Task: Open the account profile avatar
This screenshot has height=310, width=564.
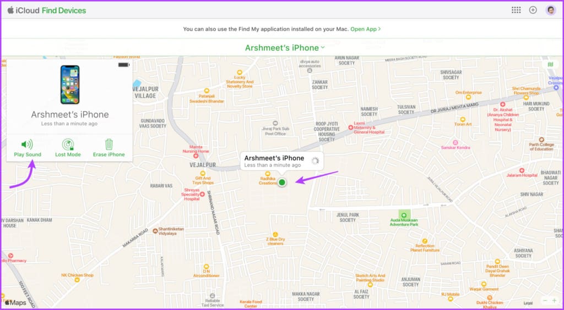Action: coord(550,10)
